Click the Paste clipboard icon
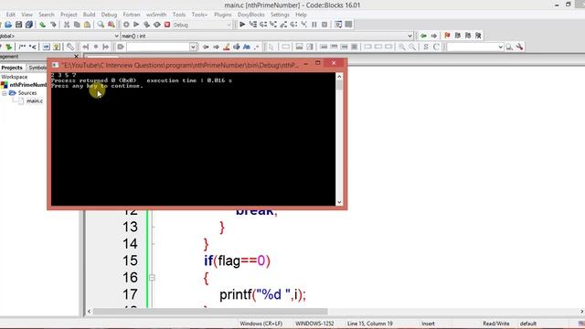The width and height of the screenshot is (585, 329). tap(87, 25)
